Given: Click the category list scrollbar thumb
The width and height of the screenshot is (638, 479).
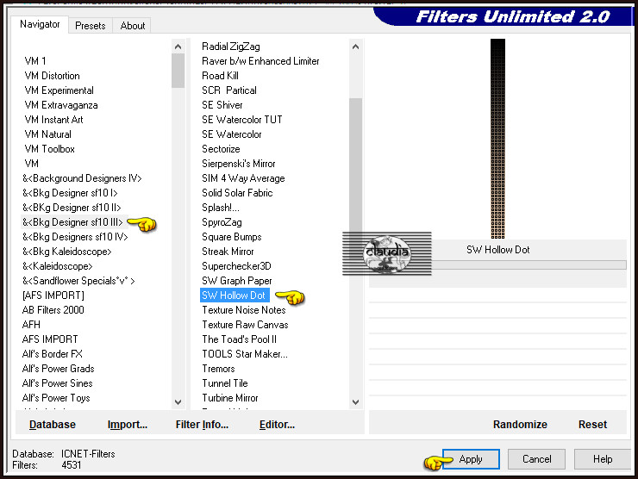Looking at the screenshot, I should pyautogui.click(x=178, y=71).
